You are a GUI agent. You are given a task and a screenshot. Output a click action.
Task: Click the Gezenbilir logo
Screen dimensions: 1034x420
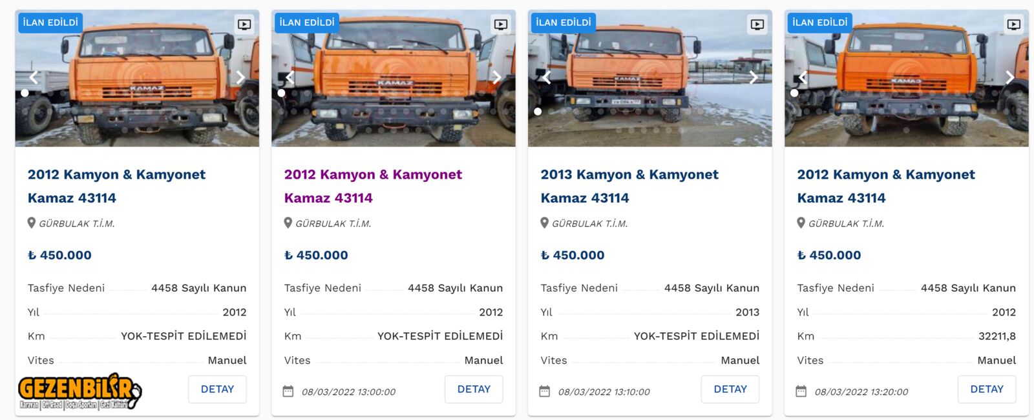79,391
